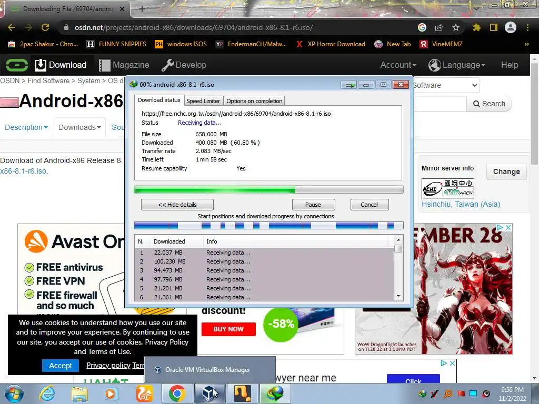Click the Hide details button
Screen dimensions: 539x404
pos(177,205)
